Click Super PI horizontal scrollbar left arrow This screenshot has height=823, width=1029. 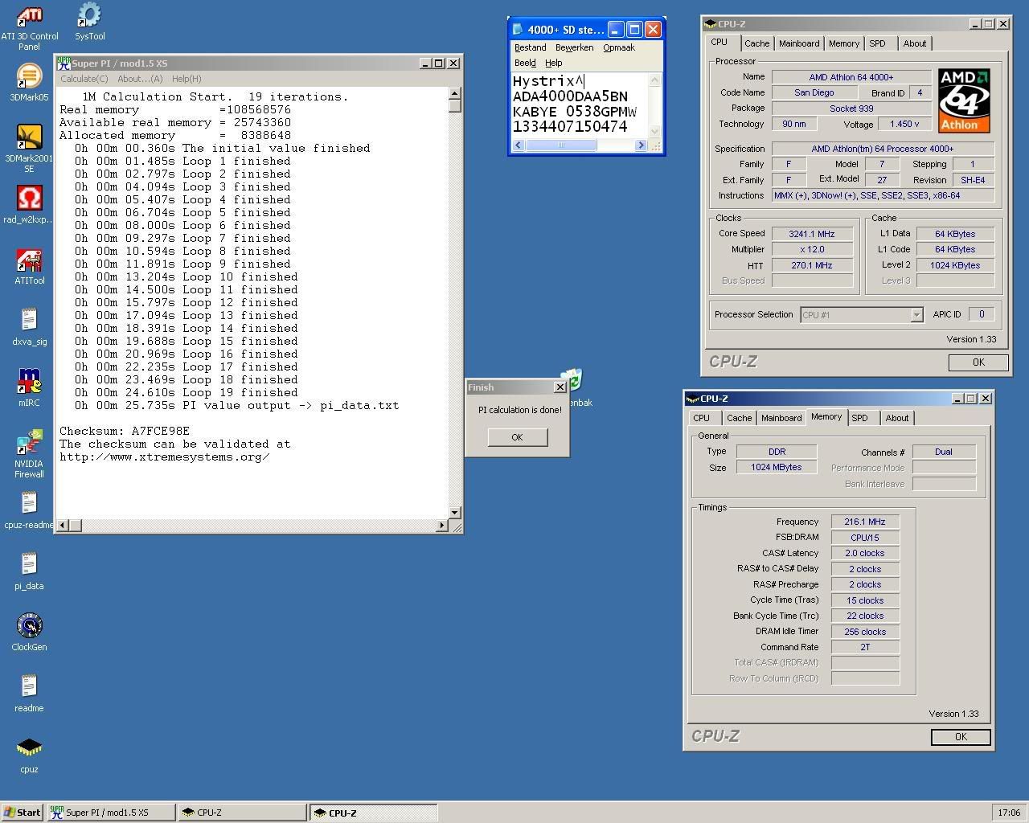(x=63, y=526)
